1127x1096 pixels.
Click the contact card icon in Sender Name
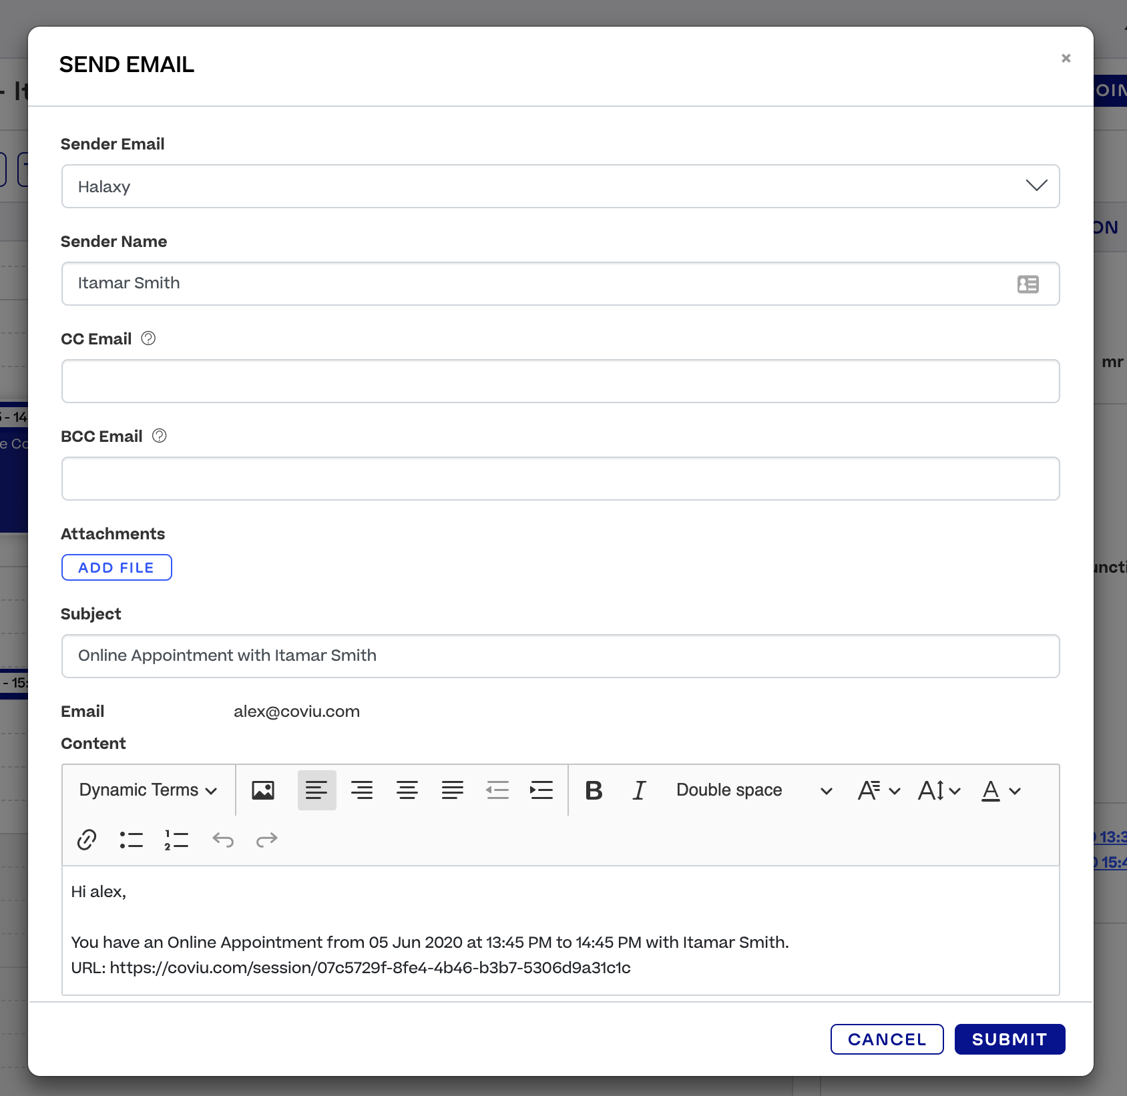tap(1028, 284)
